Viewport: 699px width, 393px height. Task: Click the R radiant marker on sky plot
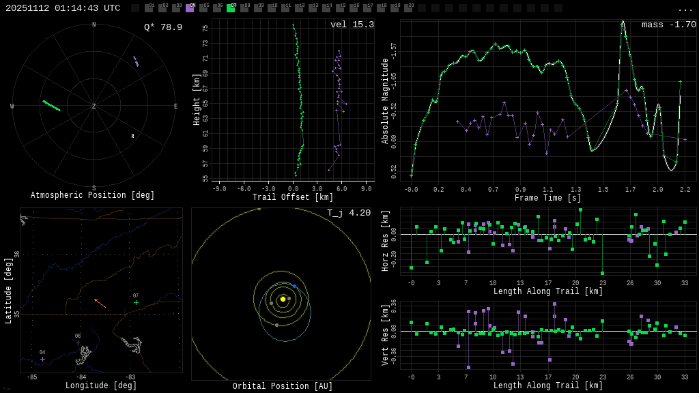[133, 136]
